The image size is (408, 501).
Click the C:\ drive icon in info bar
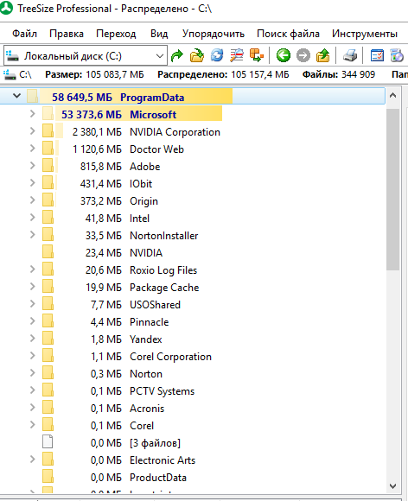click(x=10, y=74)
